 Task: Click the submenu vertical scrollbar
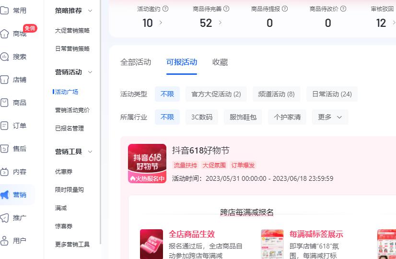(100, 122)
